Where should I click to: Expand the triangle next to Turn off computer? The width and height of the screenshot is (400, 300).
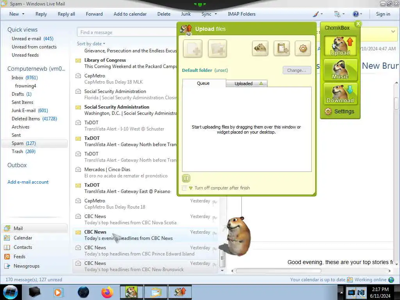point(191,188)
